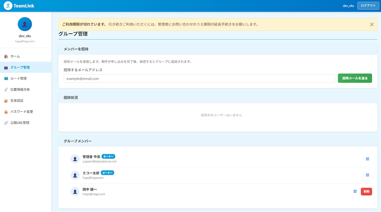Click the TeamLink logo icon
381x212 pixels.
(8, 6)
